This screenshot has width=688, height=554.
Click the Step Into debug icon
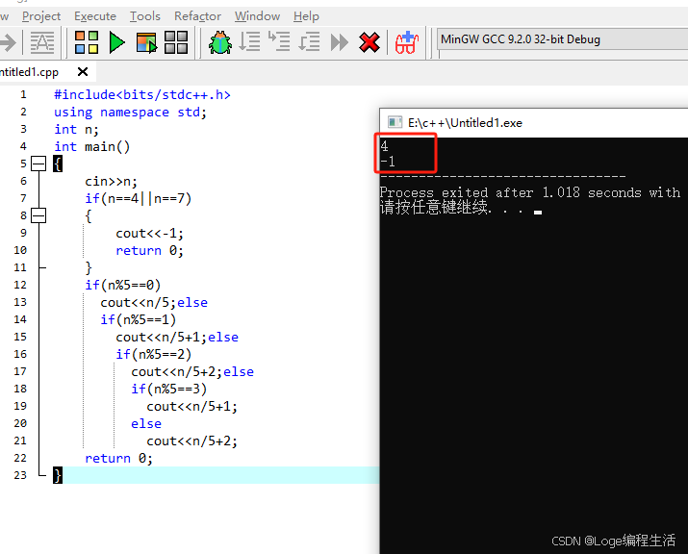pyautogui.click(x=279, y=41)
